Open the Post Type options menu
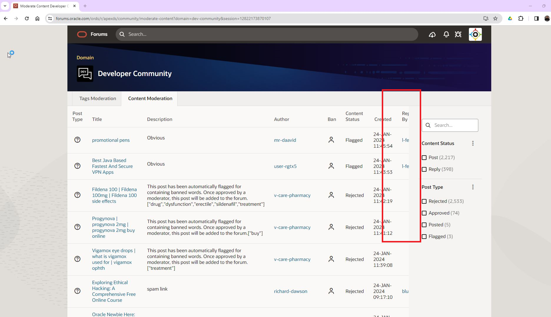551x317 pixels. 473,187
